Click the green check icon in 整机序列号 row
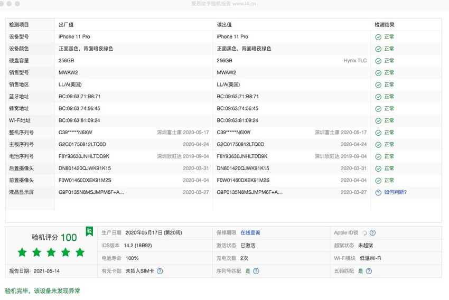 pyautogui.click(x=378, y=133)
